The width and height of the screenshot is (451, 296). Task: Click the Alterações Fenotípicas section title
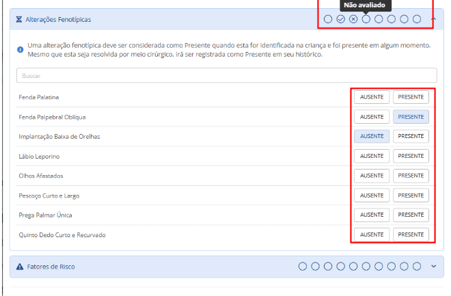click(57, 20)
